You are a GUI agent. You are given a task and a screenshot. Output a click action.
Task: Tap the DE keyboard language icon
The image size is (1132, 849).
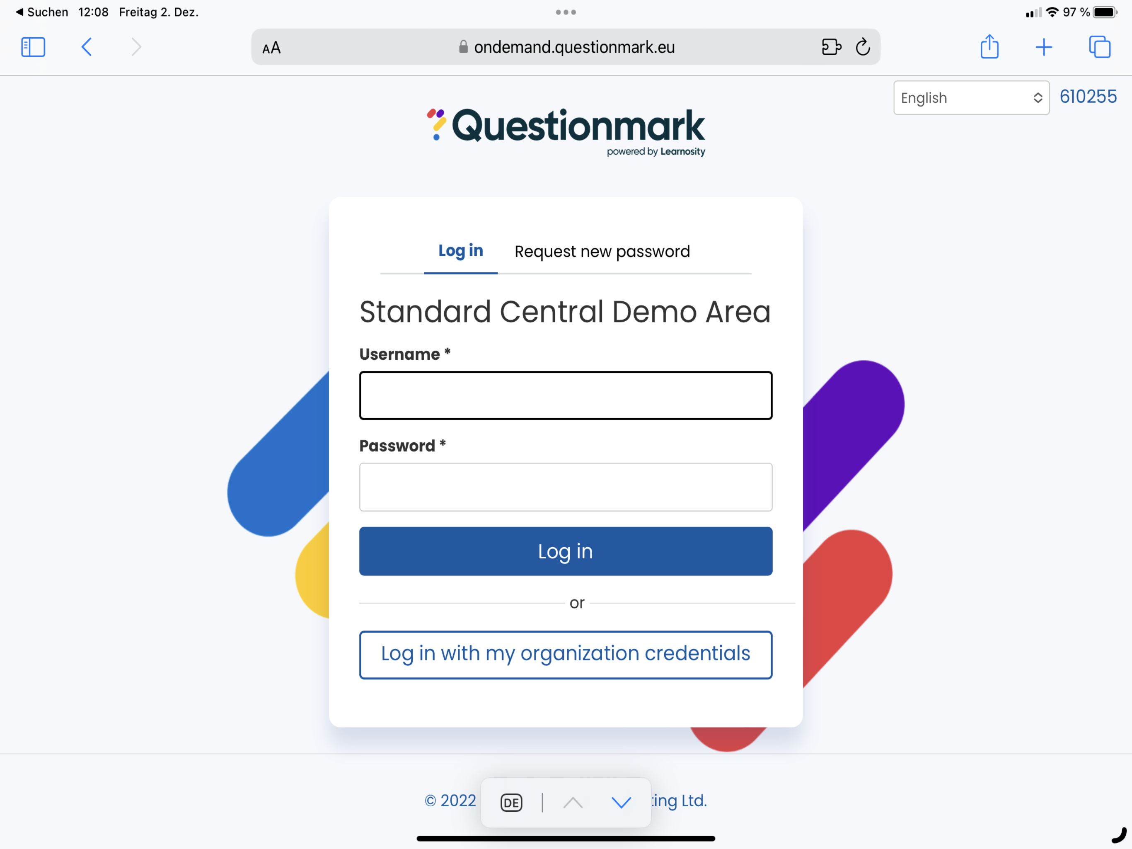[511, 803]
